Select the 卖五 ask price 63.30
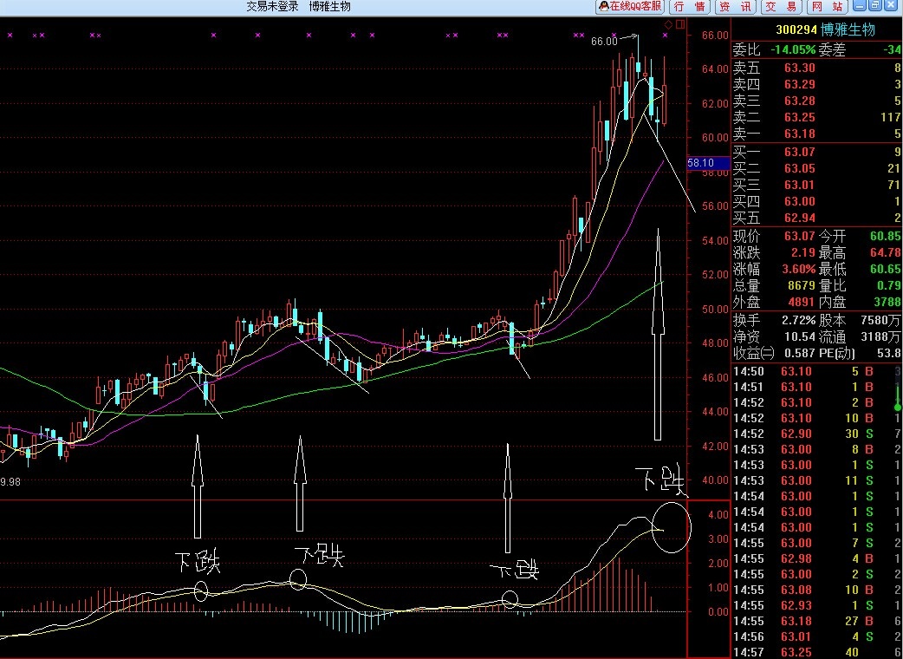This screenshot has height=659, width=903. [x=799, y=68]
